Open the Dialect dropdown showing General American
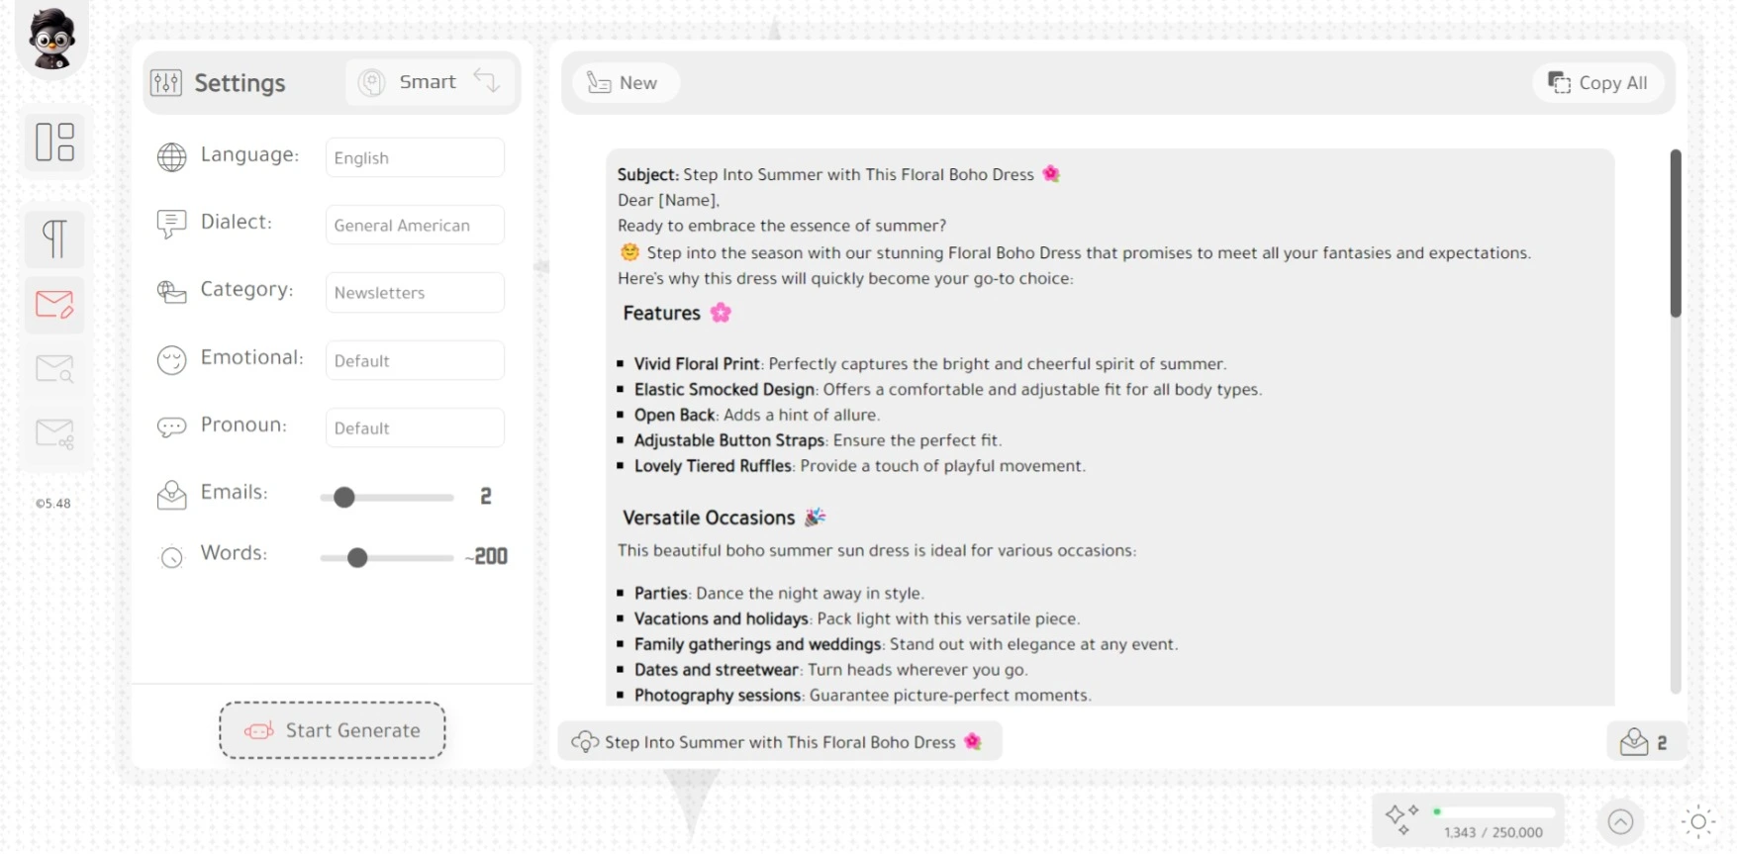Image resolution: width=1737 pixels, height=854 pixels. tap(415, 225)
